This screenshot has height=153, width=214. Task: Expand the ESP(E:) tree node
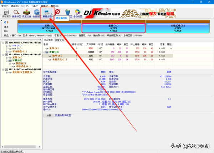(6, 46)
